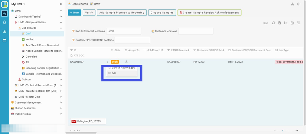Click the chart view icon in list toolbar
The width and height of the screenshot is (306, 134).
tap(286, 23)
